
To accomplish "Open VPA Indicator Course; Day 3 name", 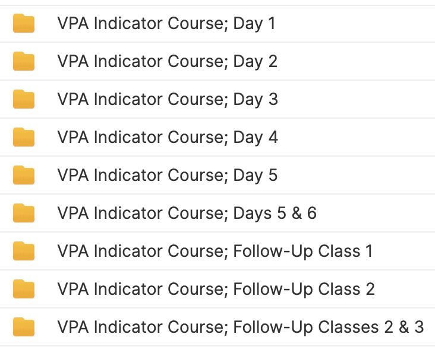I will [168, 100].
